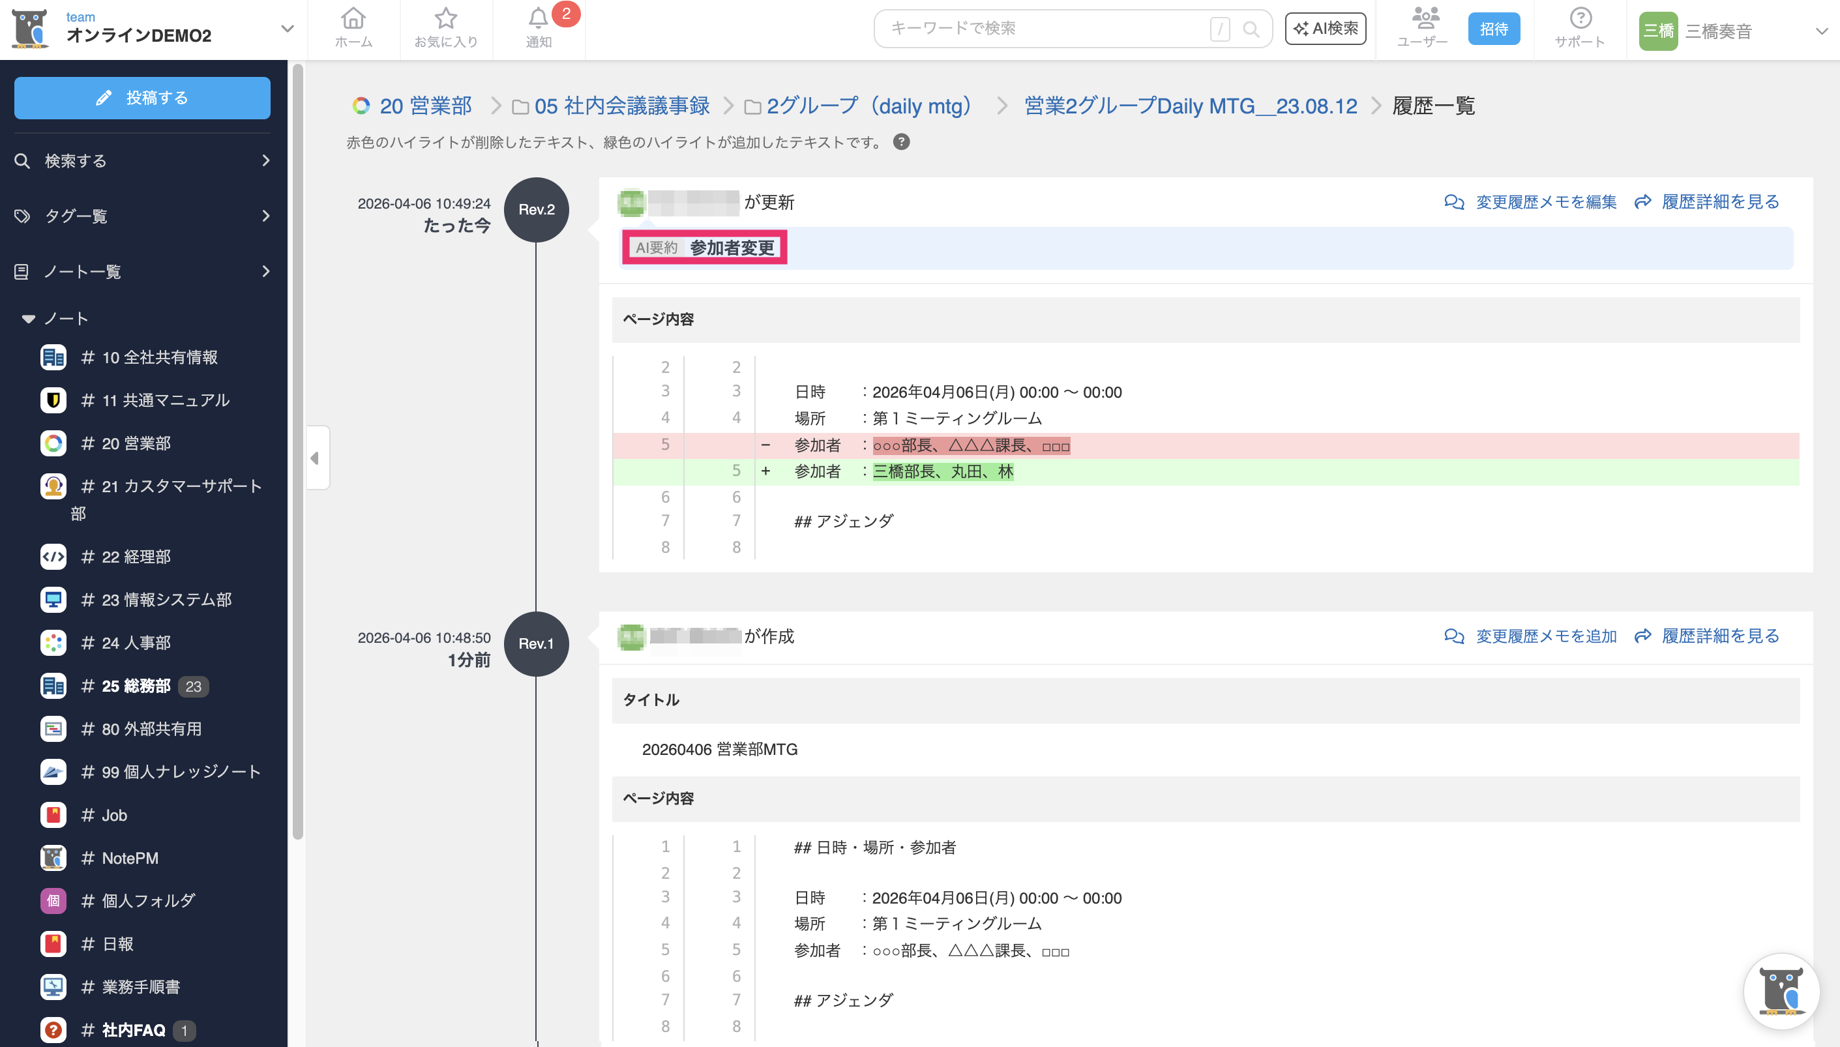1840x1047 pixels.
Task: Select the Rev.1 timeline marker
Action: (x=536, y=643)
